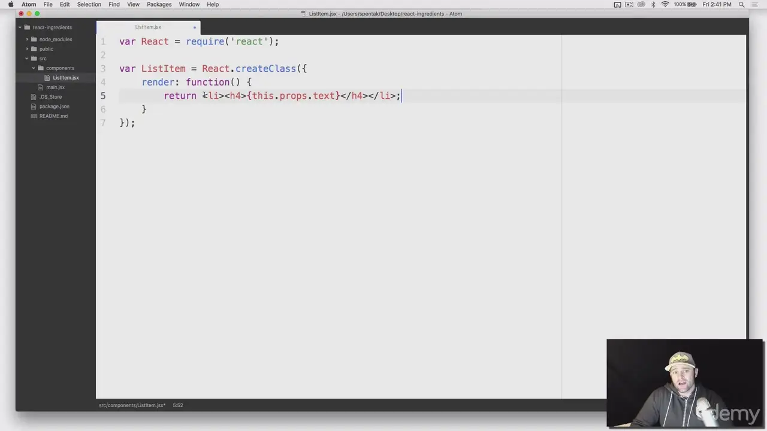Switch to the ListItem.jsx editor tab
This screenshot has width=767, height=431.
click(148, 27)
